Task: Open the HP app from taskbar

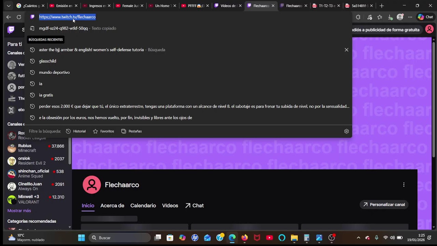Action: (x=195, y=238)
